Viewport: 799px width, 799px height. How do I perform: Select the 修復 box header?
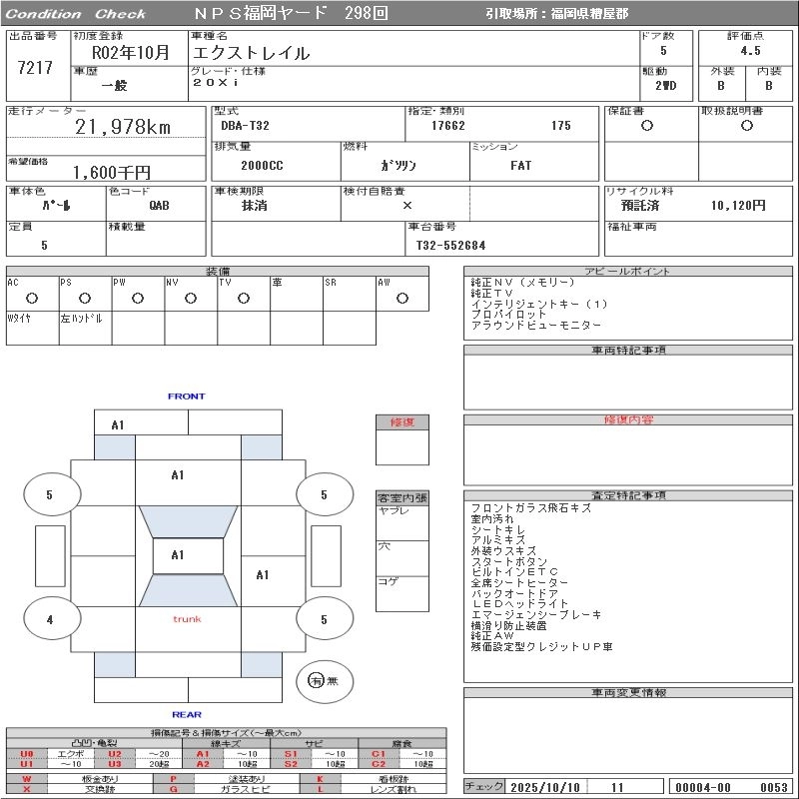[x=402, y=421]
